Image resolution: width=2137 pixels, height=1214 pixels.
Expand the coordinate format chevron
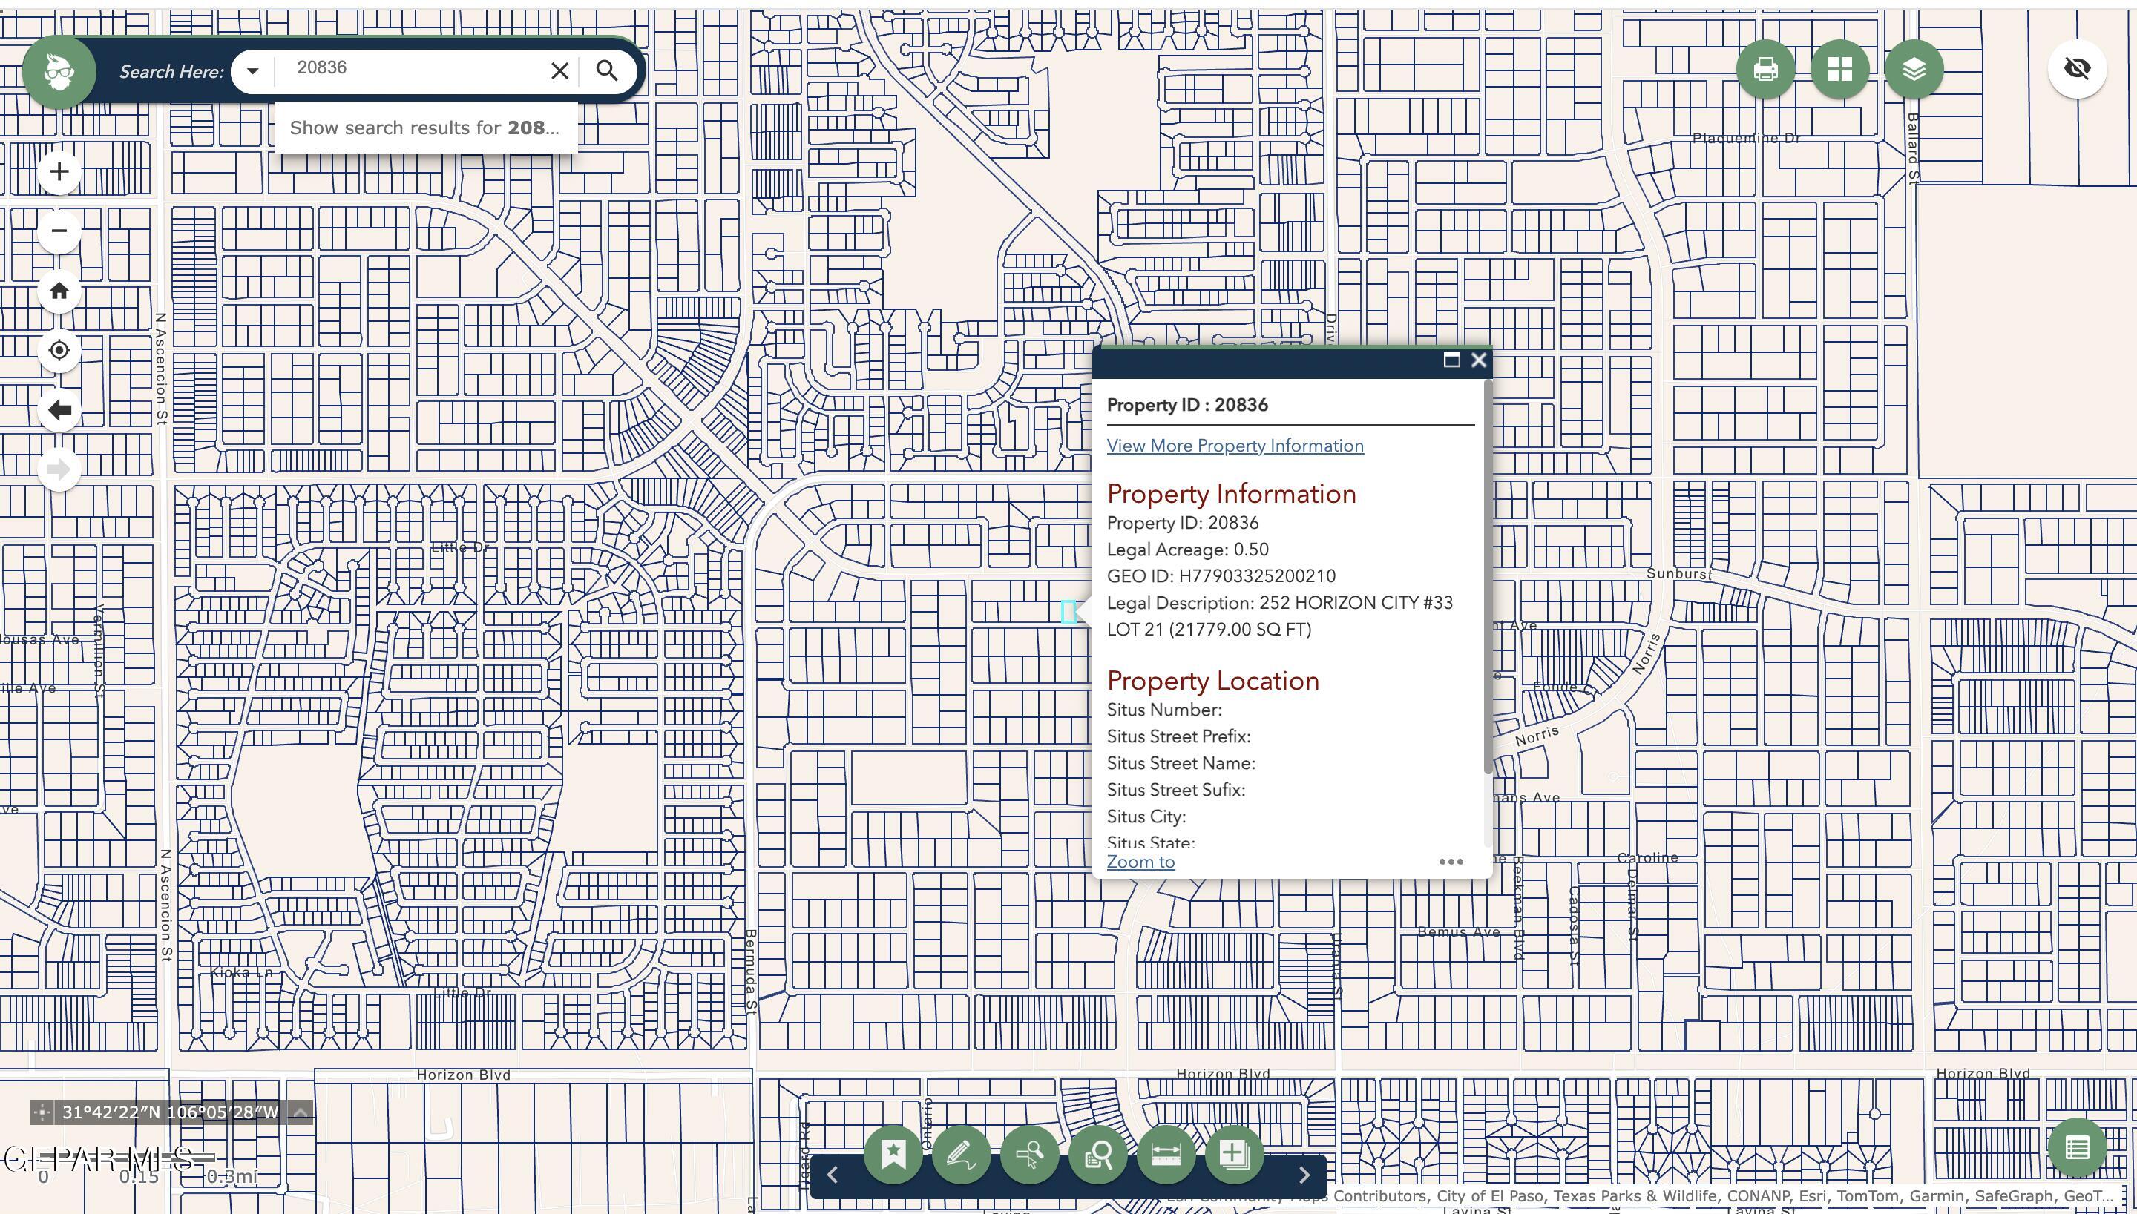[x=301, y=1112]
